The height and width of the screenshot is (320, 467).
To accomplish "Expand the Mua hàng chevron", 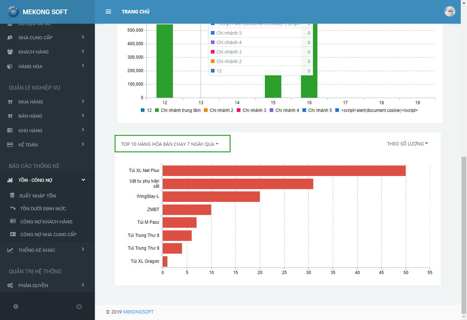I will 83,101.
